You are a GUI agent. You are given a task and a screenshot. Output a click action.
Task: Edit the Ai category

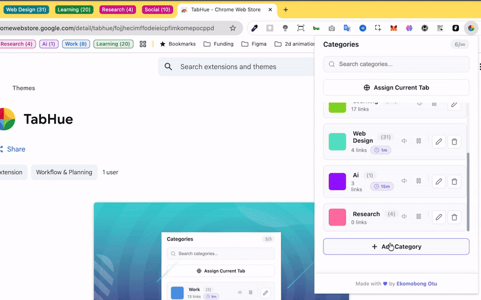click(x=439, y=182)
